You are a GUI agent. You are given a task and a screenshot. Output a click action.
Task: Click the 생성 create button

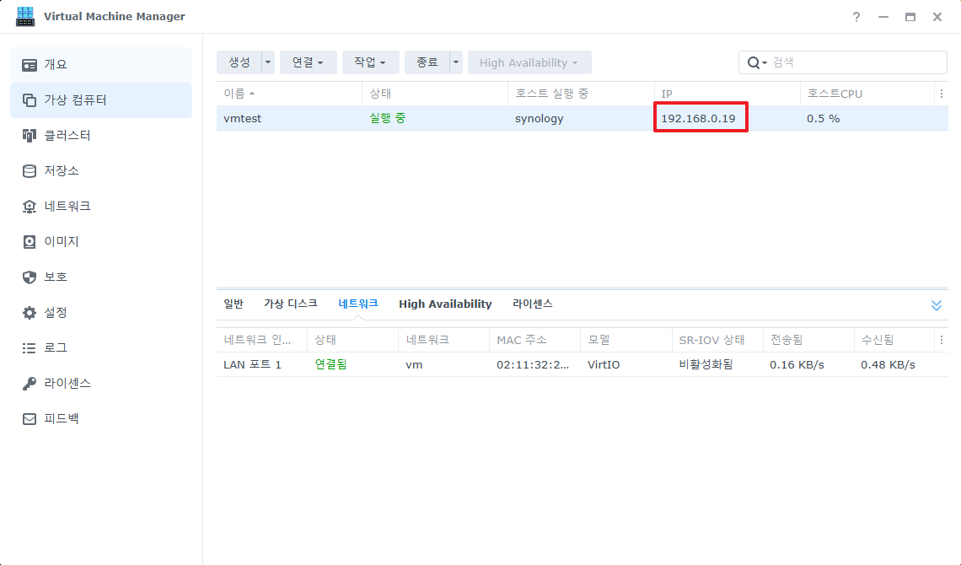239,62
